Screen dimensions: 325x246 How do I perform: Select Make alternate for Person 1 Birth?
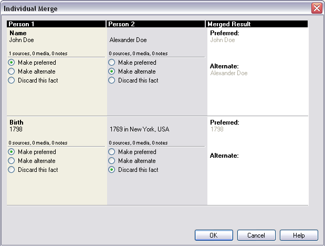tap(12, 161)
